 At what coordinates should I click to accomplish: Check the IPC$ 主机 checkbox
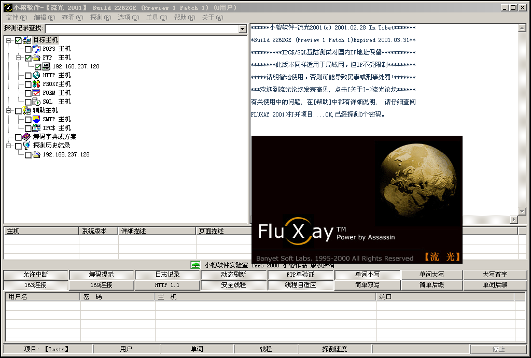28,128
